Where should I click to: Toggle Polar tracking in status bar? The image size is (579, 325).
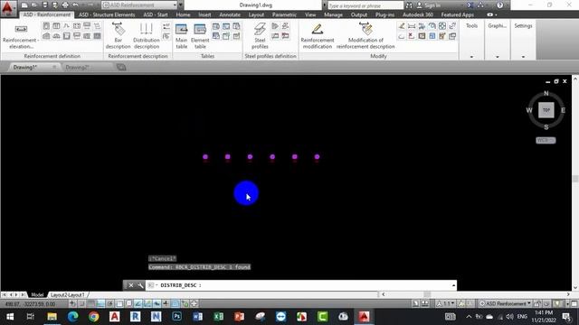pos(110,303)
